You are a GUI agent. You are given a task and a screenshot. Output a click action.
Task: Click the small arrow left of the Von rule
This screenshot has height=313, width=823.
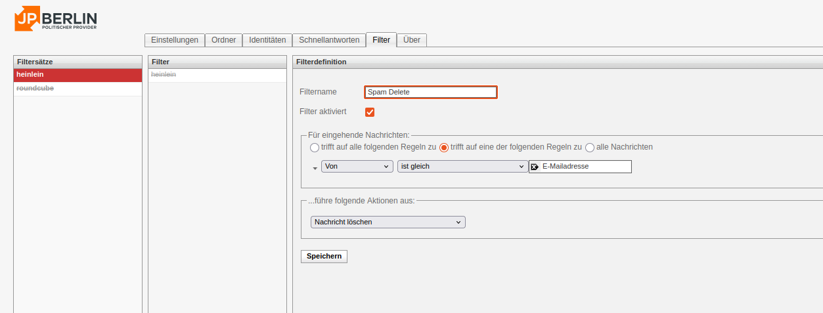(x=315, y=168)
